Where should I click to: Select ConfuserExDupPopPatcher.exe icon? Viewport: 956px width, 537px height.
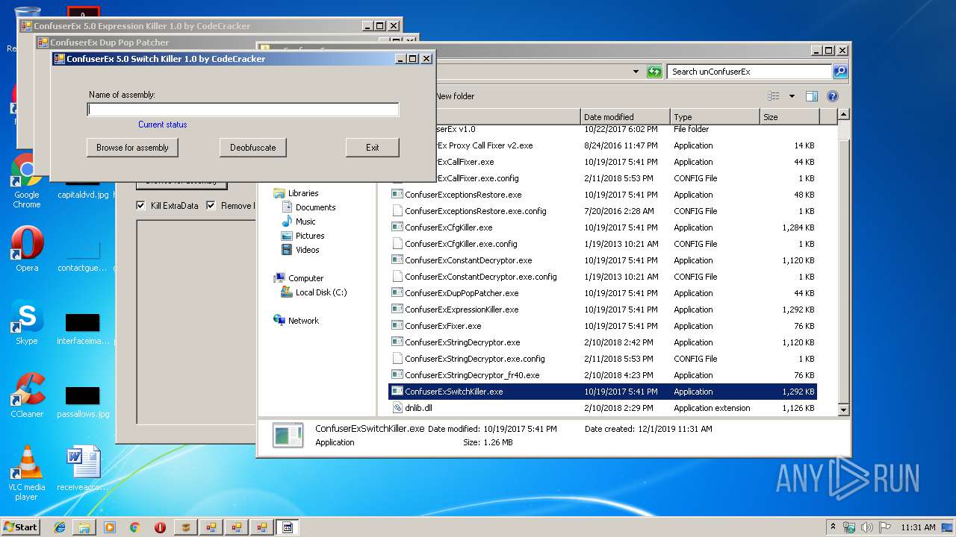397,293
